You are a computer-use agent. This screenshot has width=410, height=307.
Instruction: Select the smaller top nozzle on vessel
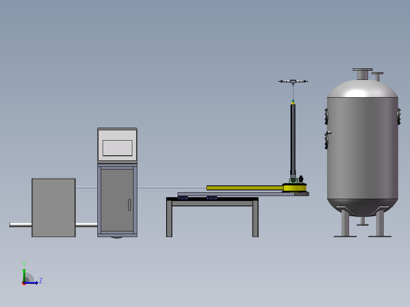377,77
